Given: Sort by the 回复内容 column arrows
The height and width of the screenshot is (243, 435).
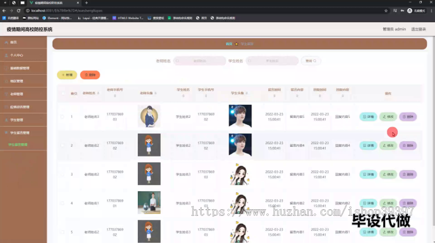Looking at the screenshot, I should tap(343, 96).
